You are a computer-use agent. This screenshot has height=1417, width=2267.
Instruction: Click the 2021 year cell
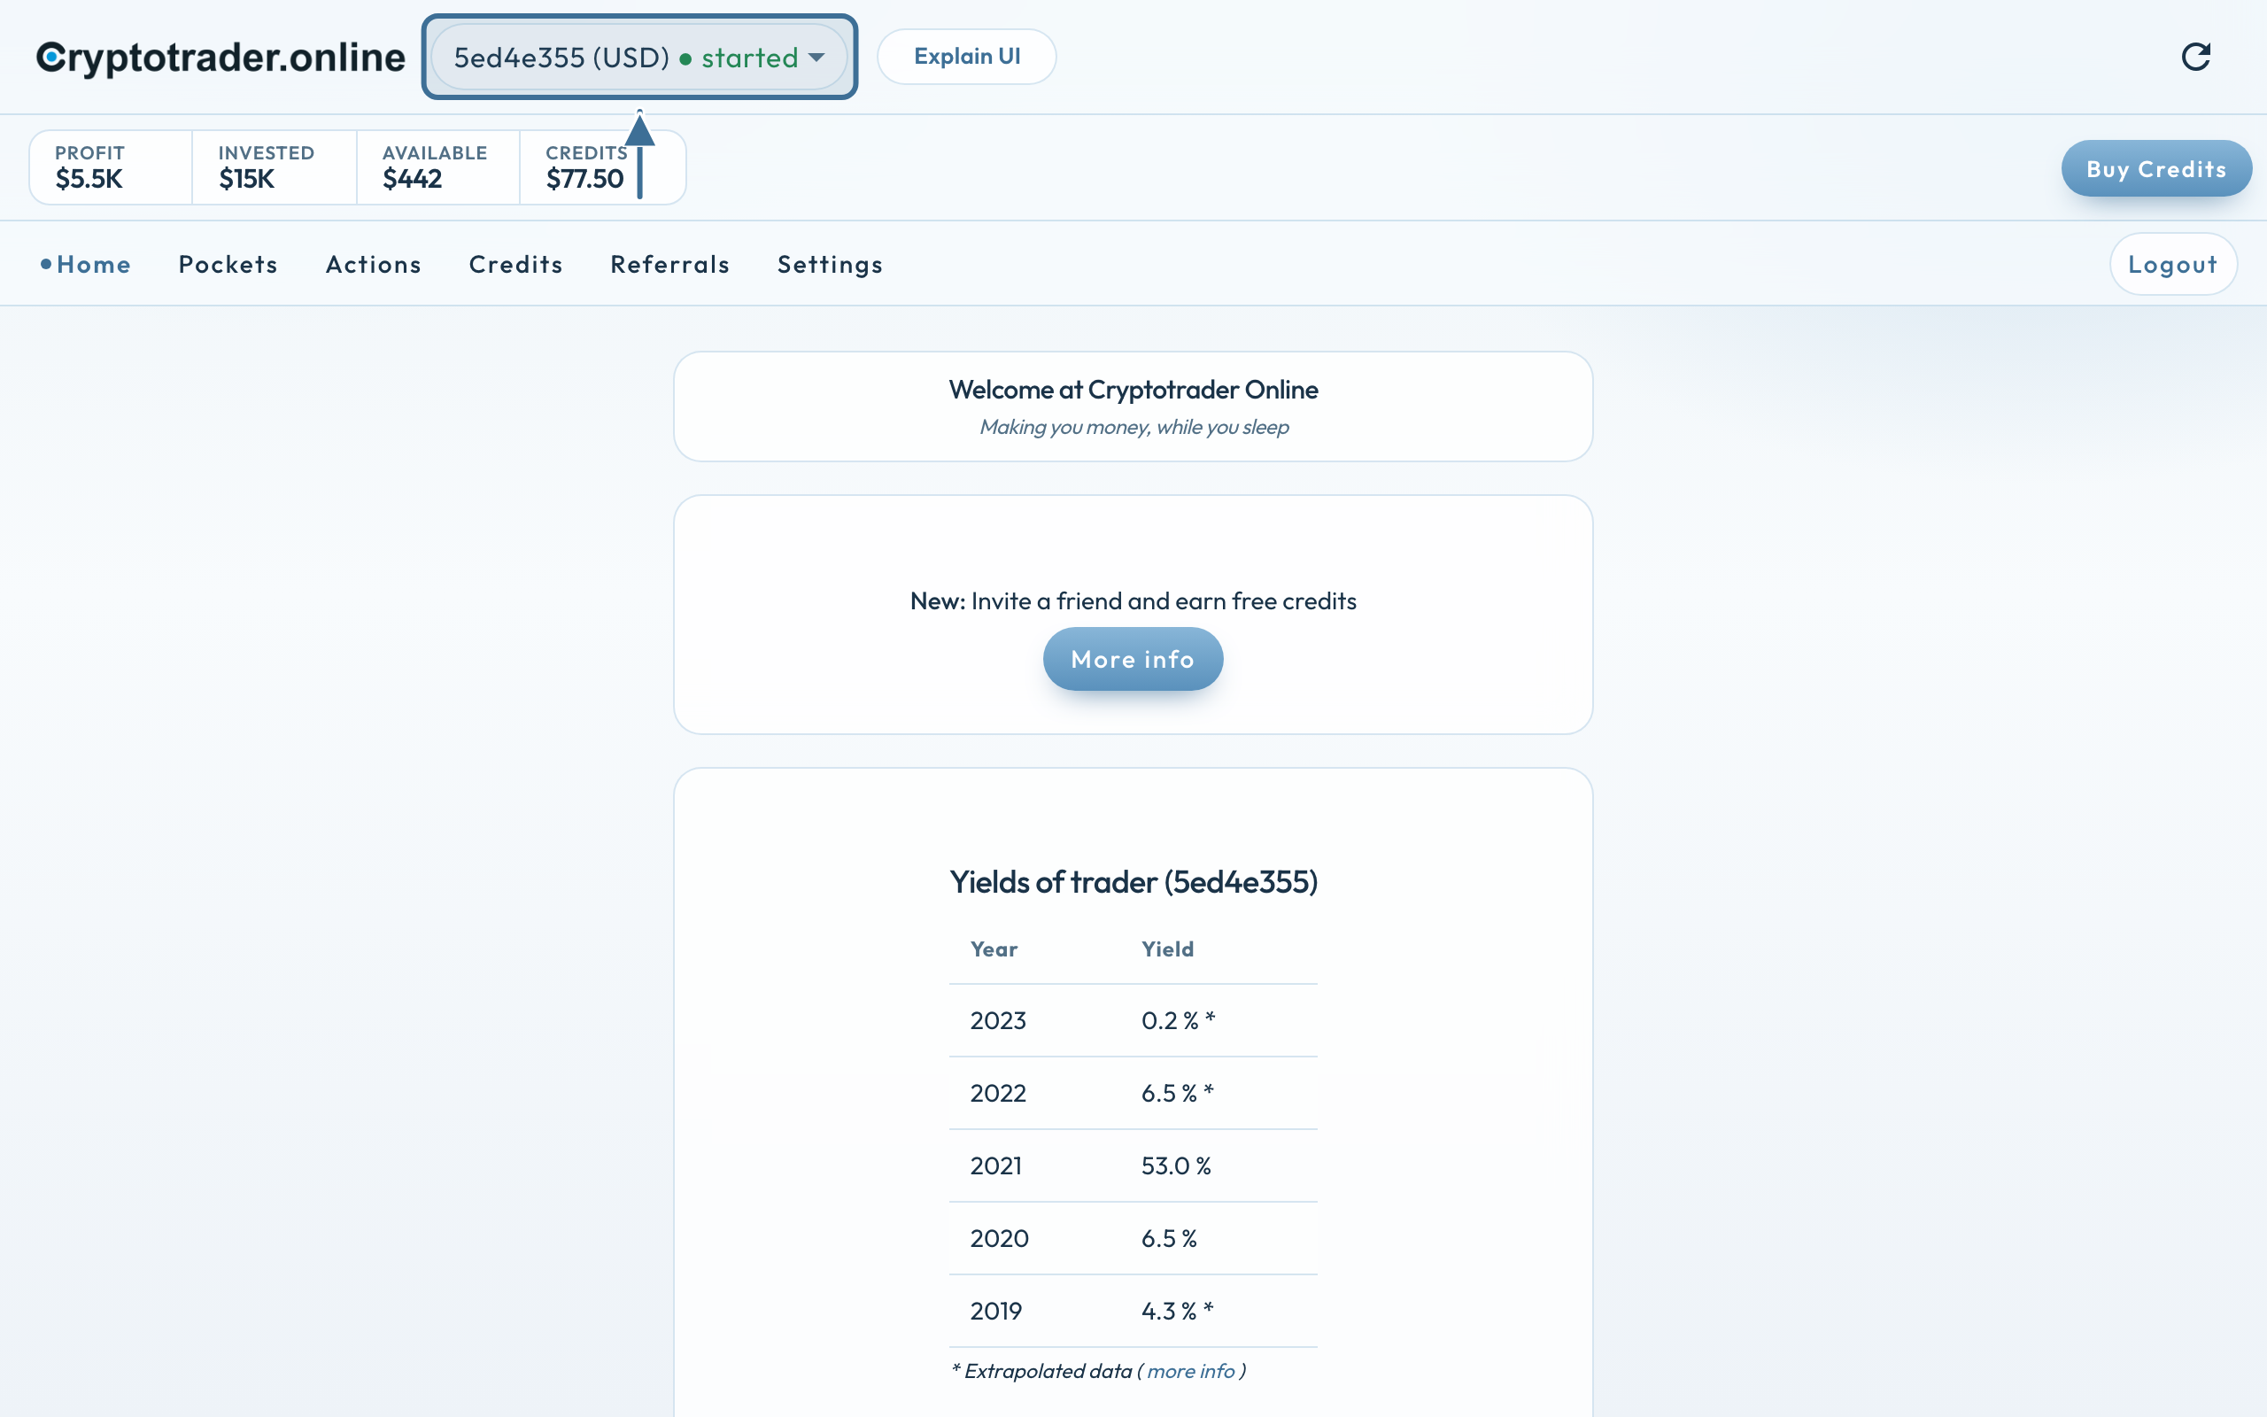point(995,1165)
